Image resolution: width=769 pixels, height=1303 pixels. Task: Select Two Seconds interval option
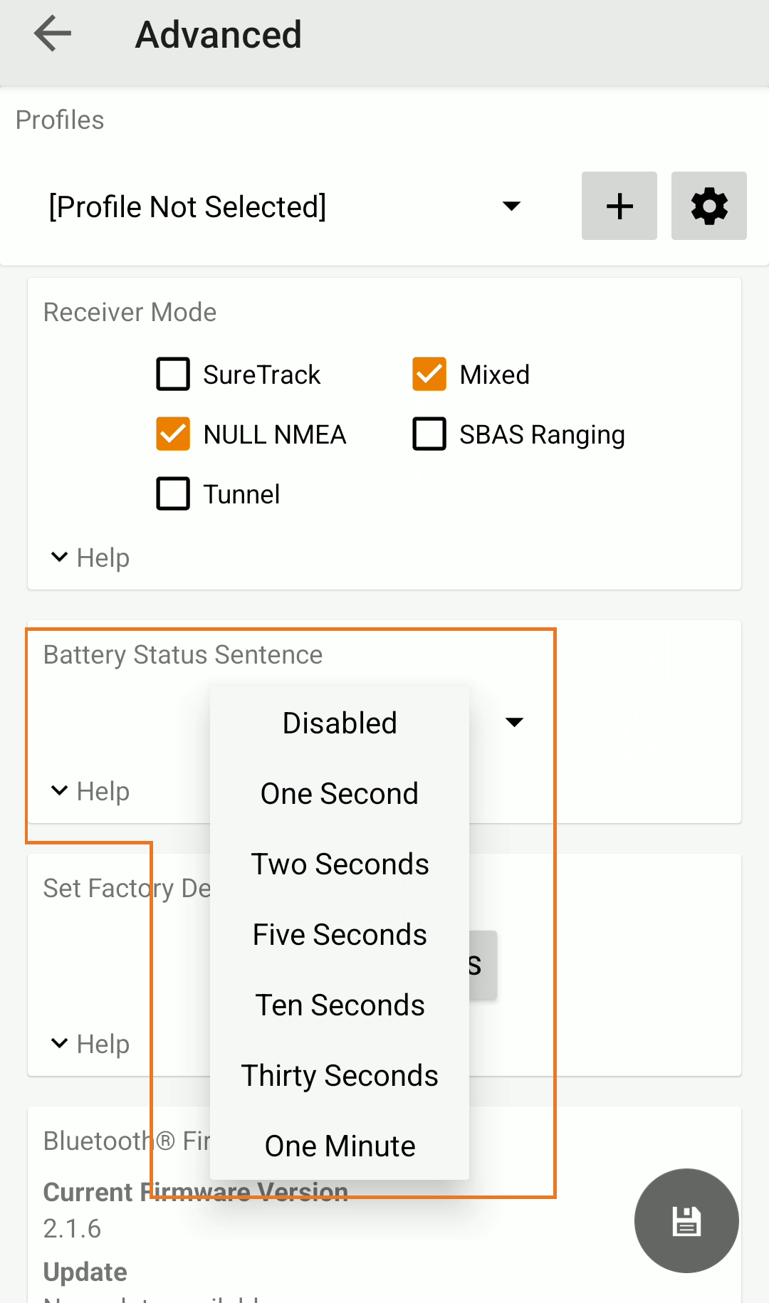pos(340,864)
